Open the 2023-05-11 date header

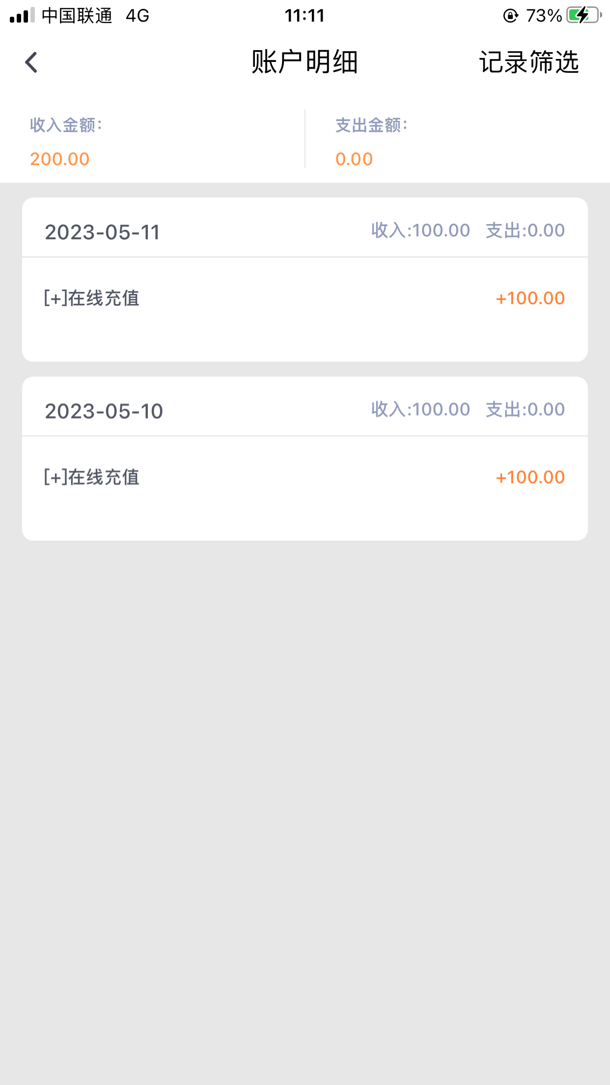tap(103, 232)
